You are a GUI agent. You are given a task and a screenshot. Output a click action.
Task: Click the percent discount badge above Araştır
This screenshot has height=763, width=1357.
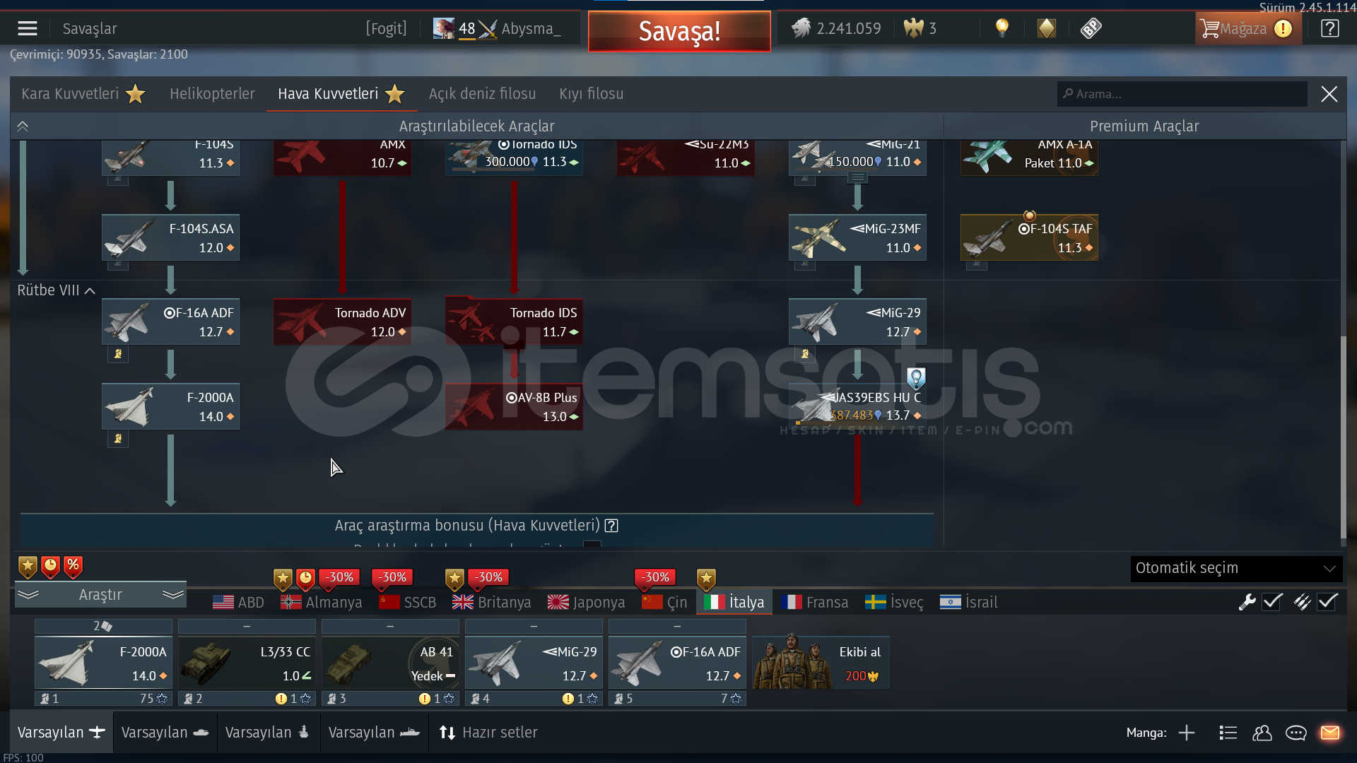[x=73, y=567]
